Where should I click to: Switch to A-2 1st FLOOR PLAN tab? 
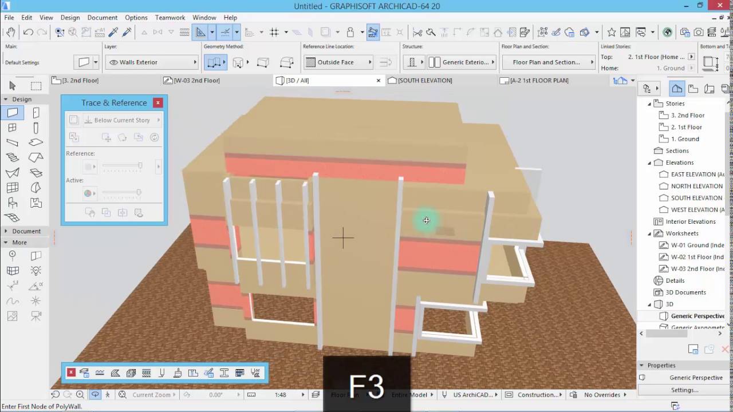point(539,81)
